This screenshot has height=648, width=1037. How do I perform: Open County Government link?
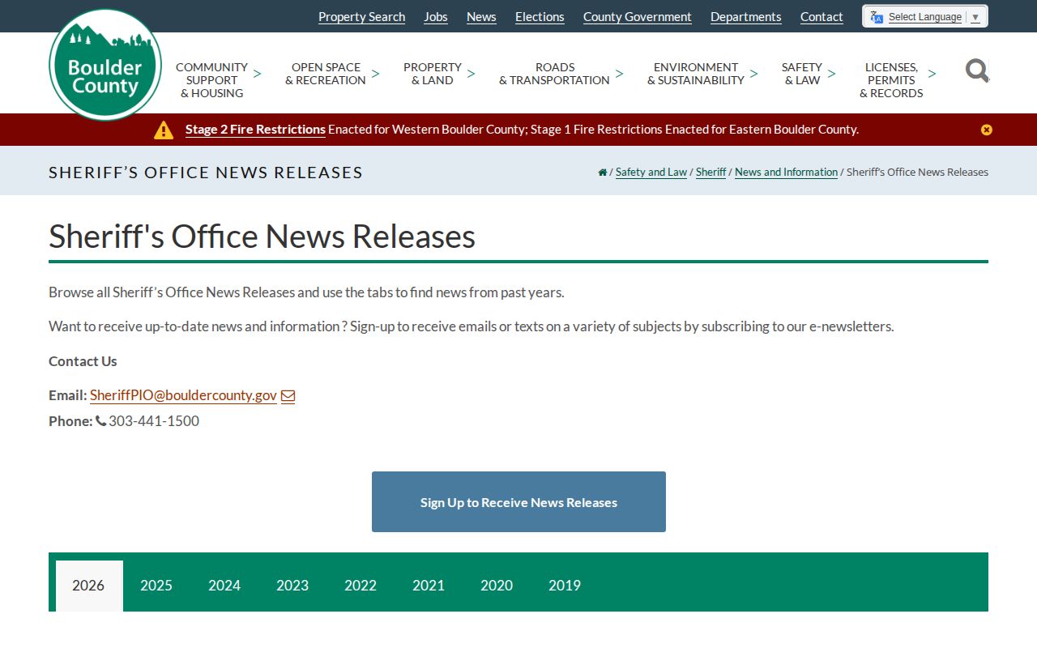click(x=638, y=17)
